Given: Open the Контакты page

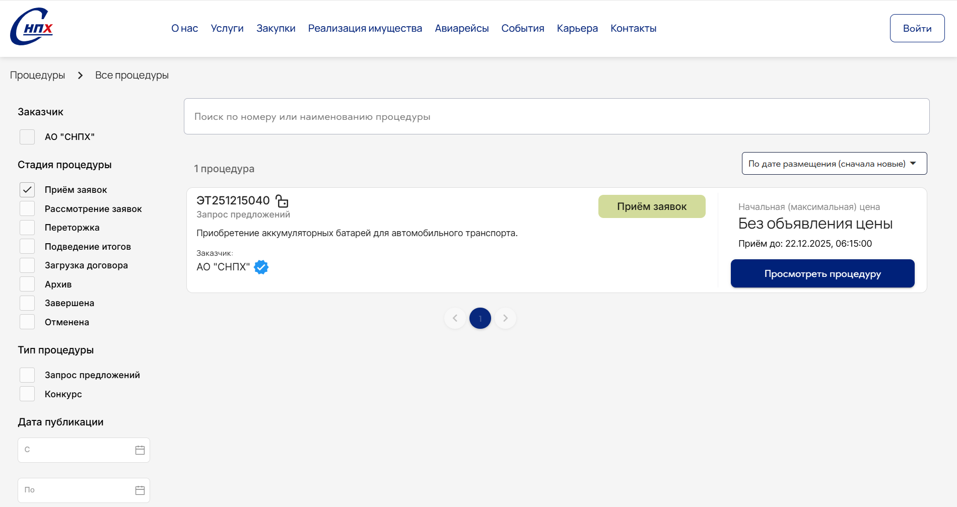Looking at the screenshot, I should tap(634, 28).
